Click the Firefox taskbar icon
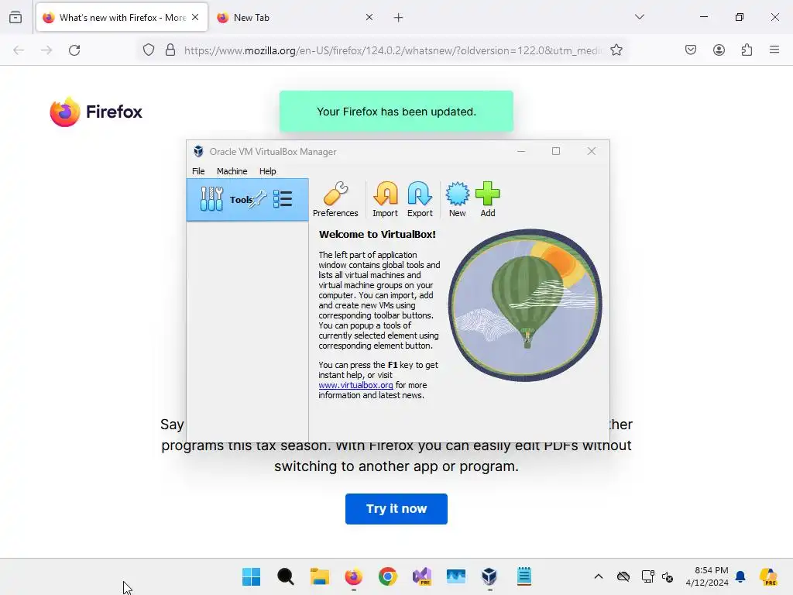 coord(353,576)
